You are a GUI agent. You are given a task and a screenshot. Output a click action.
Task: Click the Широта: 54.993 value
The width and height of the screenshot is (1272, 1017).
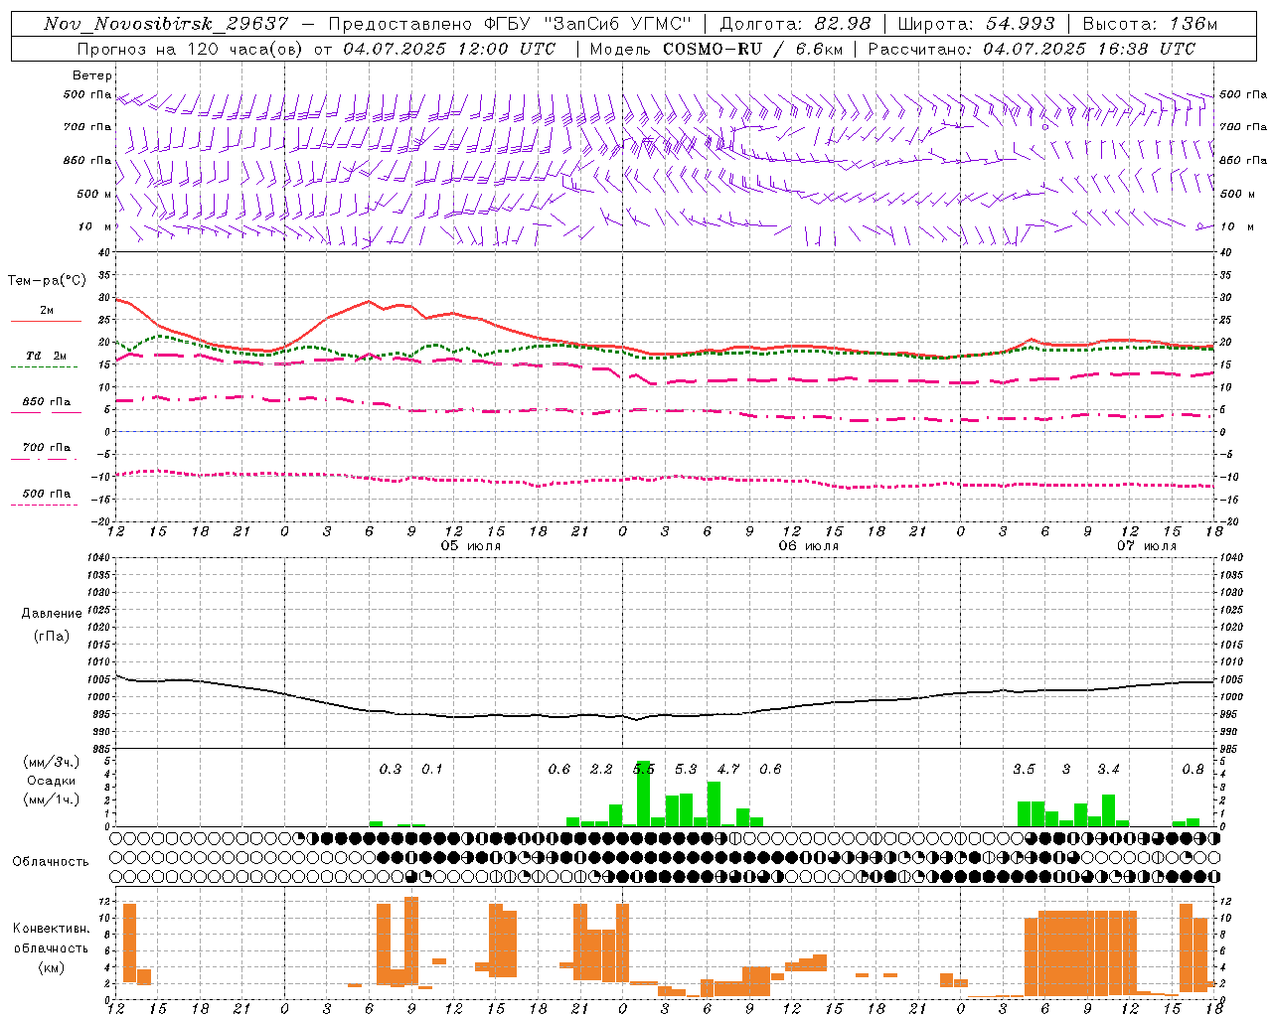(977, 24)
